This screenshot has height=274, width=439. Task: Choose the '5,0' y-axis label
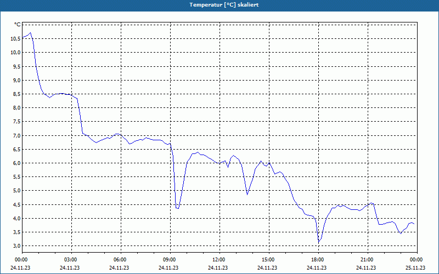16,191
